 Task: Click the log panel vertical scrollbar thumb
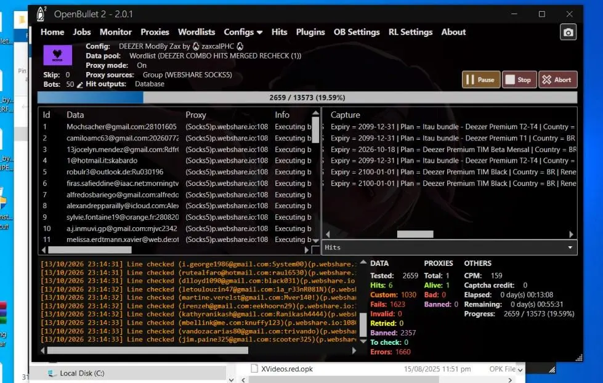point(363,325)
